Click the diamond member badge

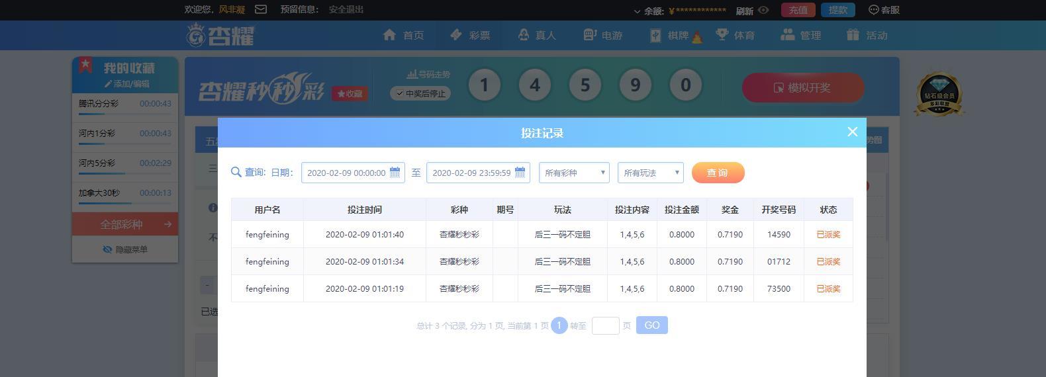939,94
